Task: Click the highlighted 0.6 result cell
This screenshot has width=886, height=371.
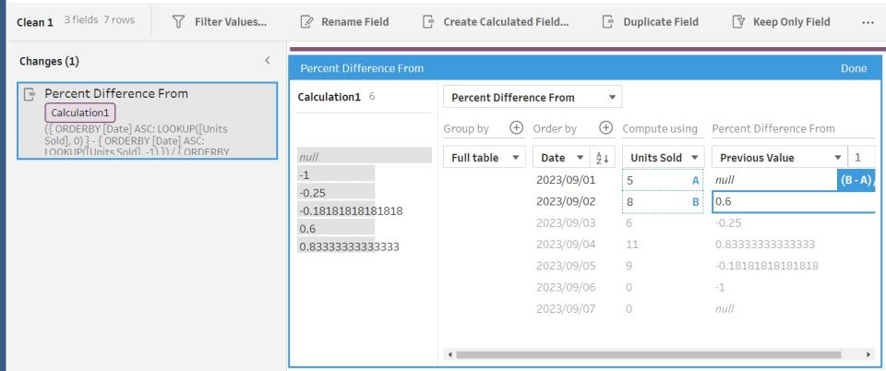Action: pyautogui.click(x=794, y=201)
